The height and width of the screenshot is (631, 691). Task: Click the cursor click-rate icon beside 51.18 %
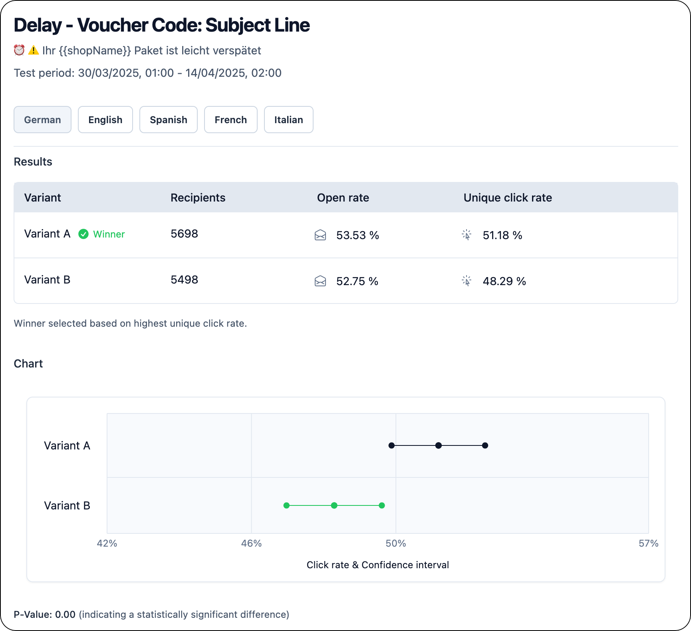click(x=467, y=236)
